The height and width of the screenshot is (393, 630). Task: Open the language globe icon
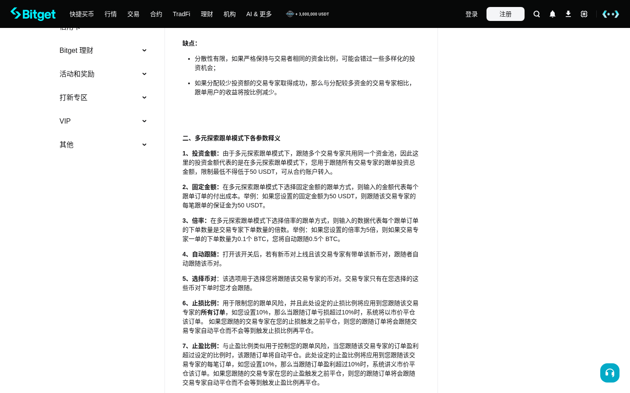(584, 14)
